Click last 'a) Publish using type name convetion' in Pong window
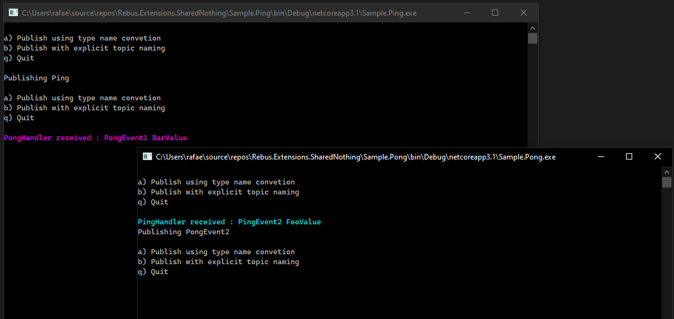 [x=216, y=252]
